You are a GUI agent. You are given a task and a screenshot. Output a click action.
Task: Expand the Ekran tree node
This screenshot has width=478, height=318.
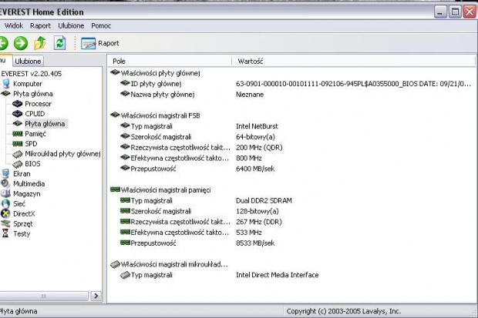[x=21, y=173]
